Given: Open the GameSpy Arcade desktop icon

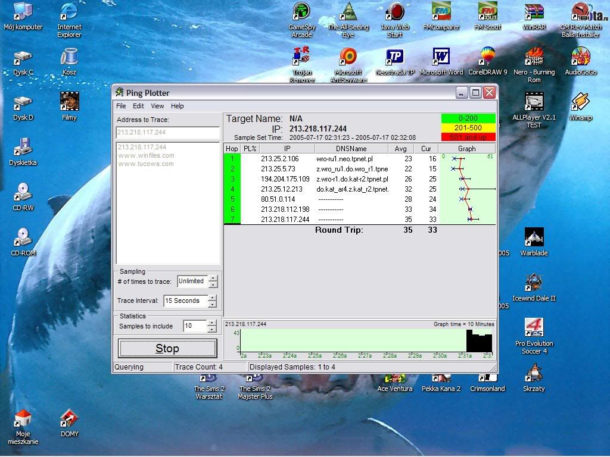Looking at the screenshot, I should [301, 12].
